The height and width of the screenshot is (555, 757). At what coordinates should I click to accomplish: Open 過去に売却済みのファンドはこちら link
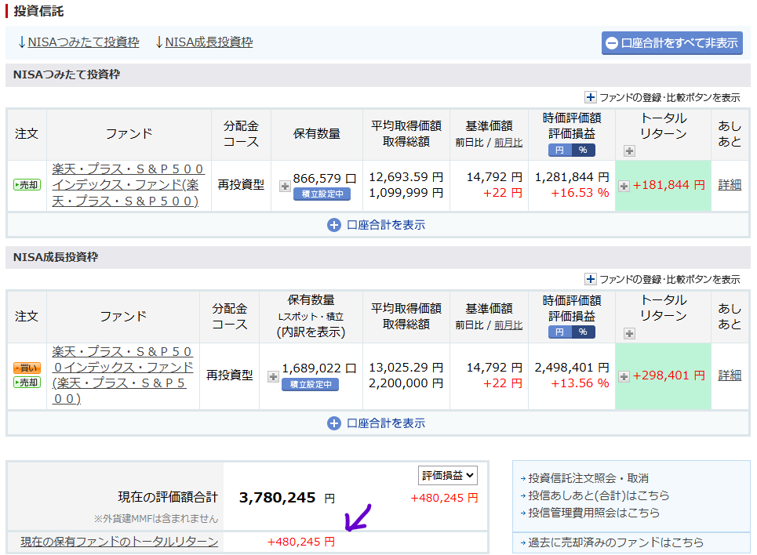616,542
